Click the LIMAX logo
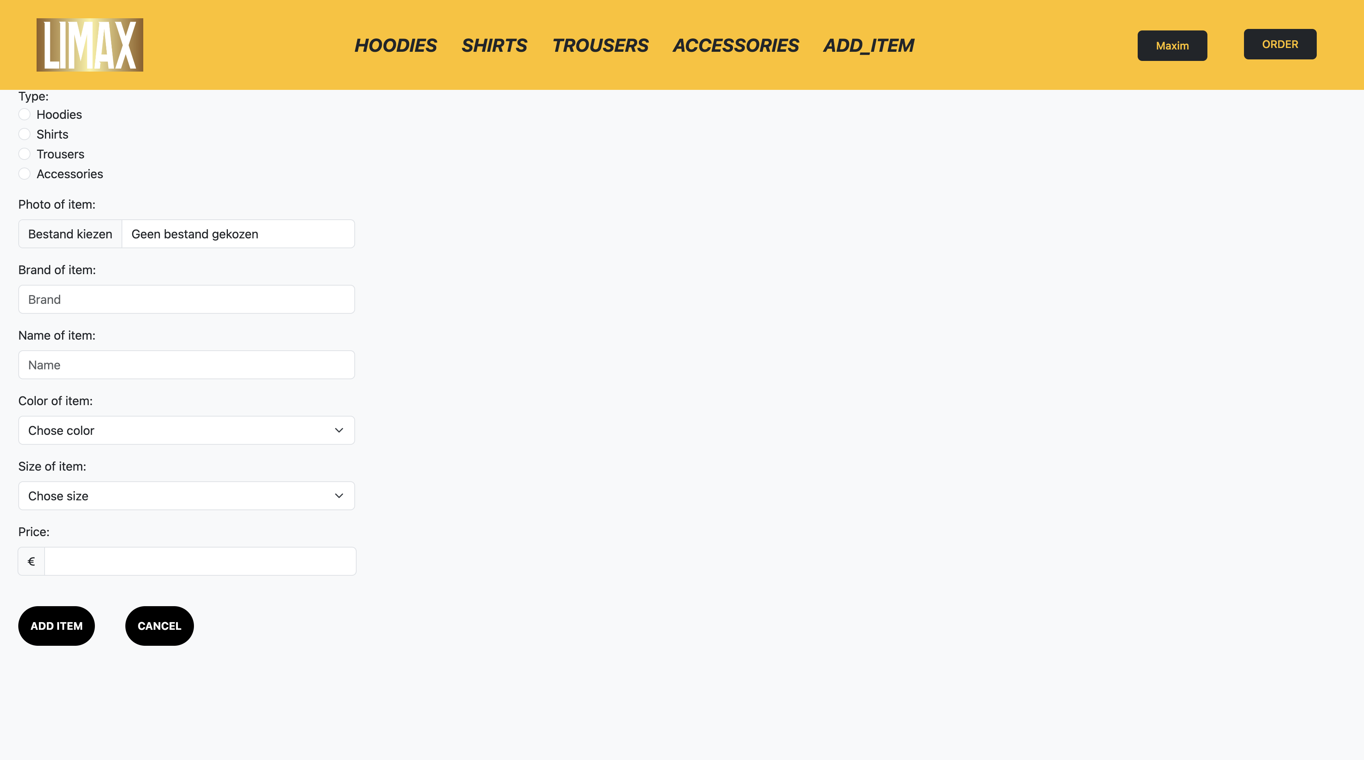The height and width of the screenshot is (760, 1364). point(90,45)
